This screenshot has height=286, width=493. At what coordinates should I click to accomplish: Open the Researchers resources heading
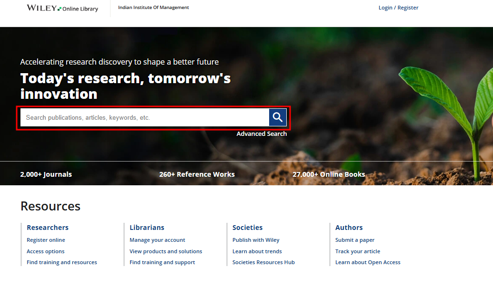48,228
